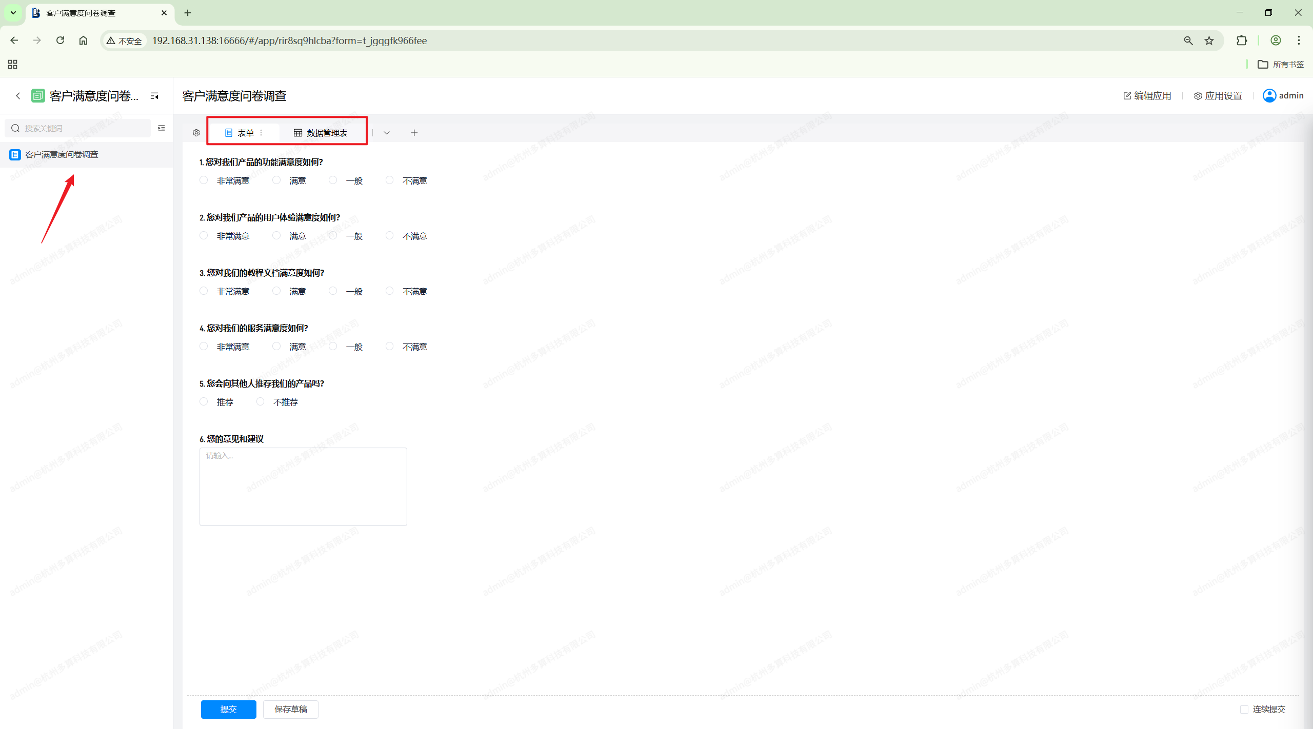Collapse the sidebar with the fold icon
Viewport: 1313px width, 729px height.
point(154,96)
